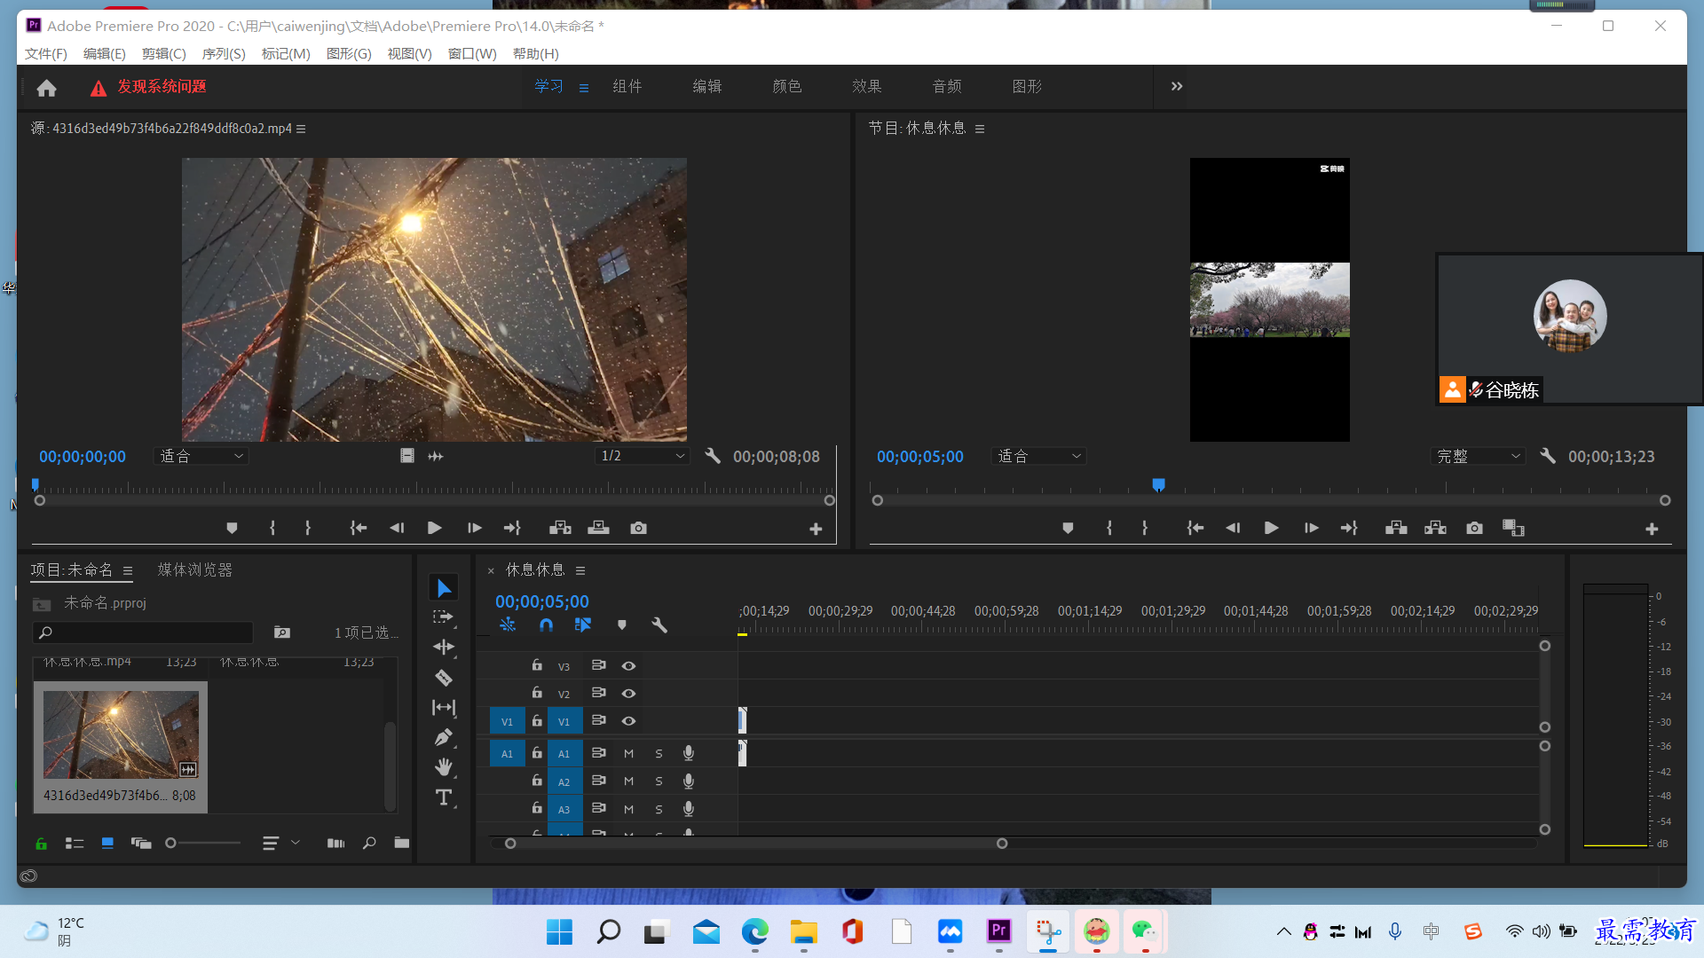Add marker in timeline panel

tap(622, 625)
